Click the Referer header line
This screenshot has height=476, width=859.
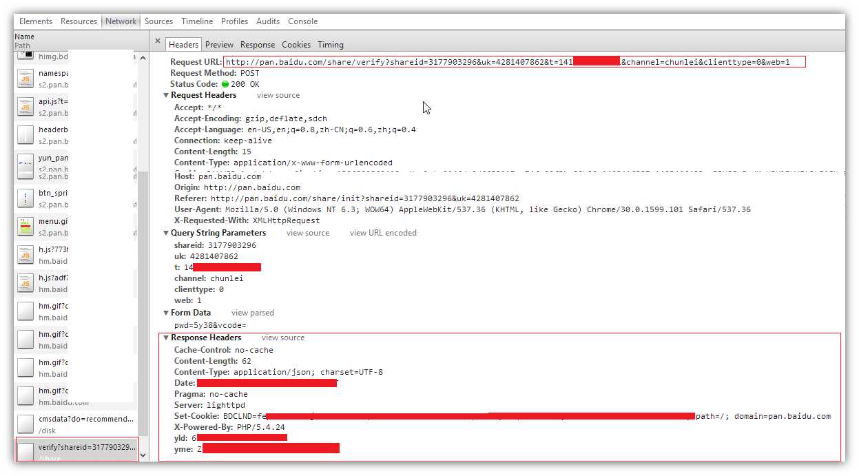tap(347, 198)
